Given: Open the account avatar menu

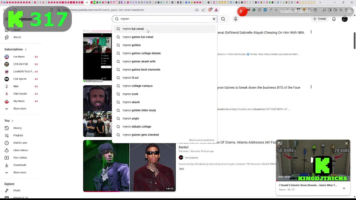Looking at the screenshot, I should 345,19.
